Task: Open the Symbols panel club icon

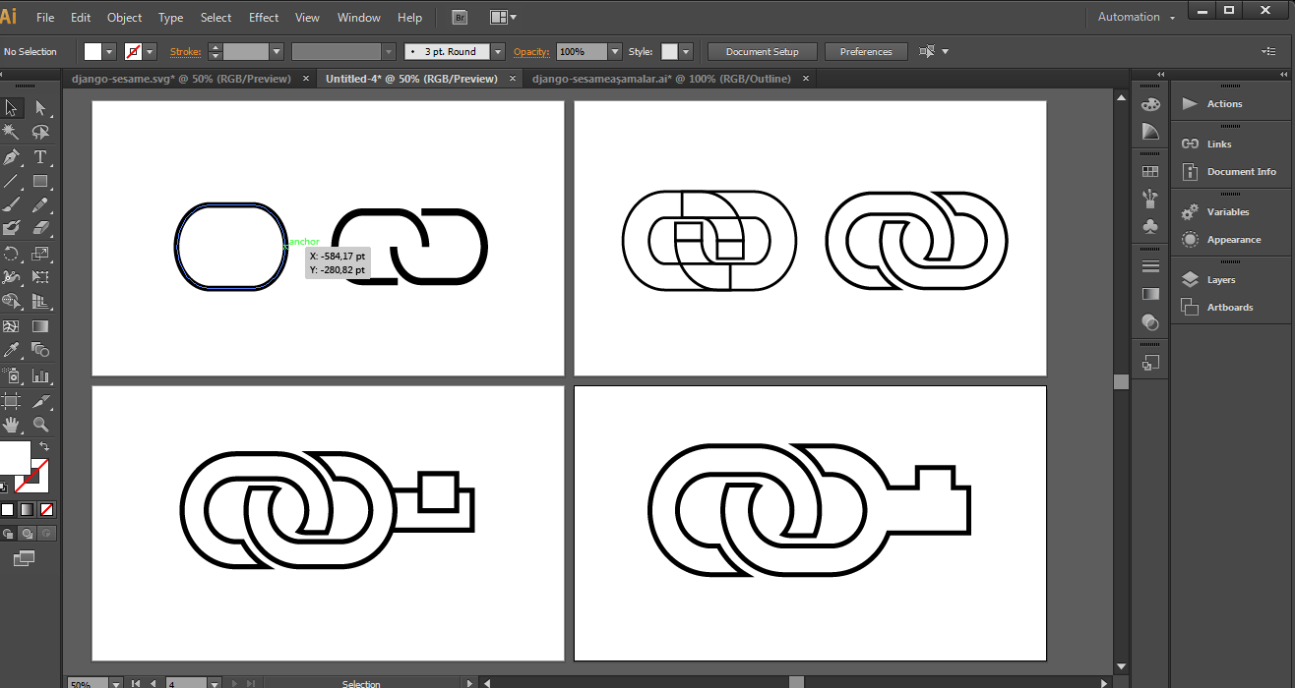Action: point(1150,226)
